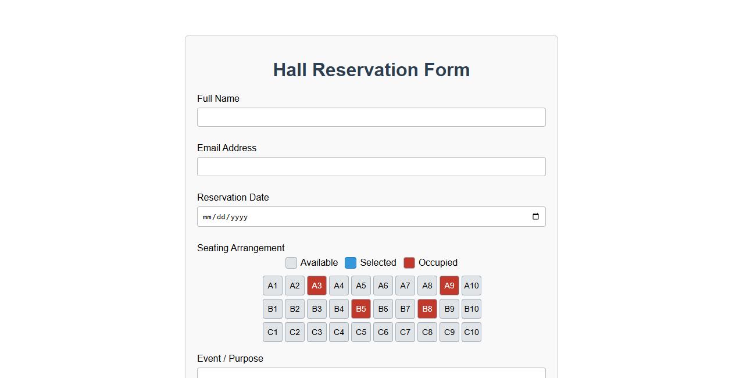
Task: Select seat C3 in row C
Action: (x=316, y=332)
